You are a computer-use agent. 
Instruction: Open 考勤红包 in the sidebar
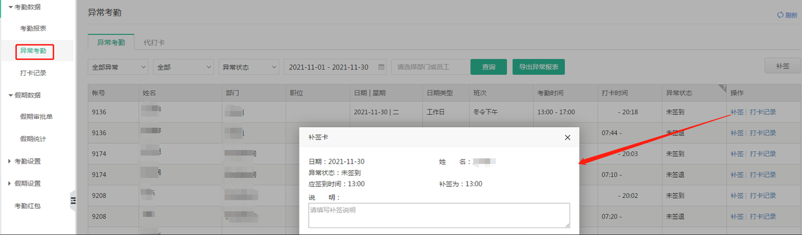click(28, 206)
